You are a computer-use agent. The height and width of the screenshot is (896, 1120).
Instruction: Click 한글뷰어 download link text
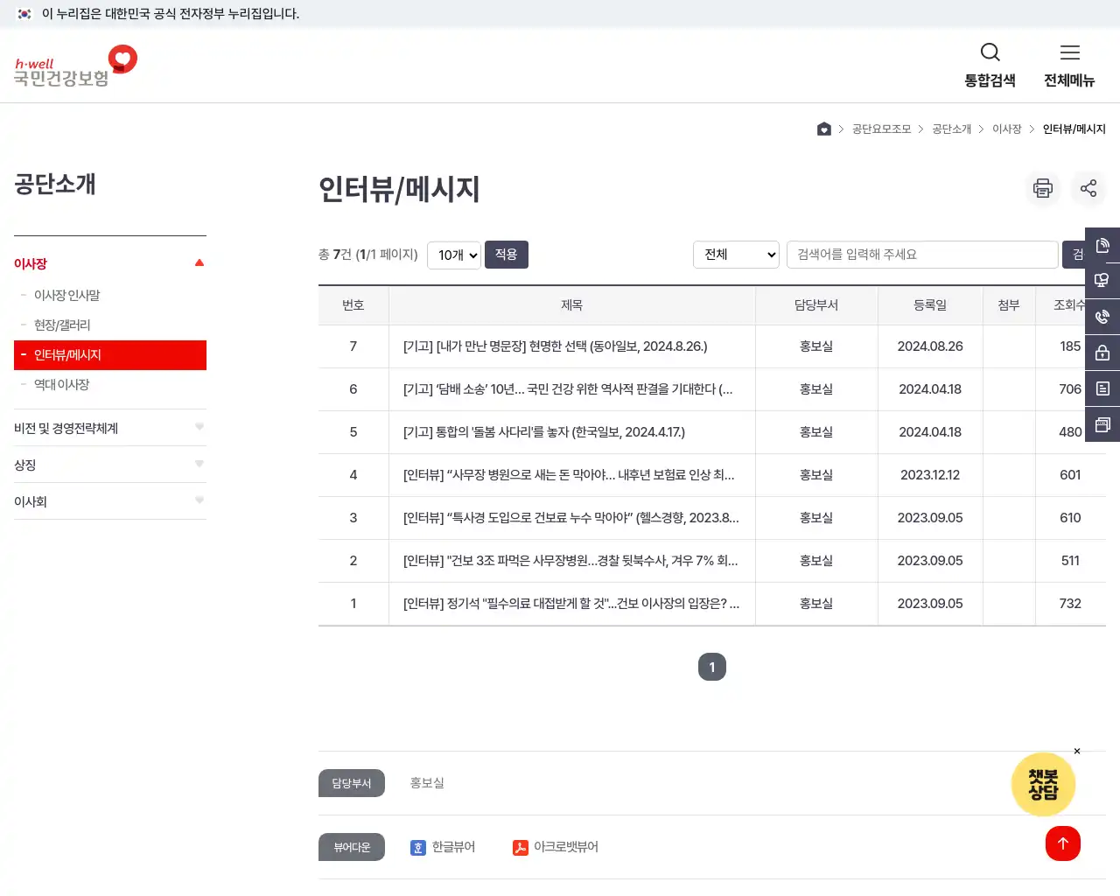pos(453,847)
